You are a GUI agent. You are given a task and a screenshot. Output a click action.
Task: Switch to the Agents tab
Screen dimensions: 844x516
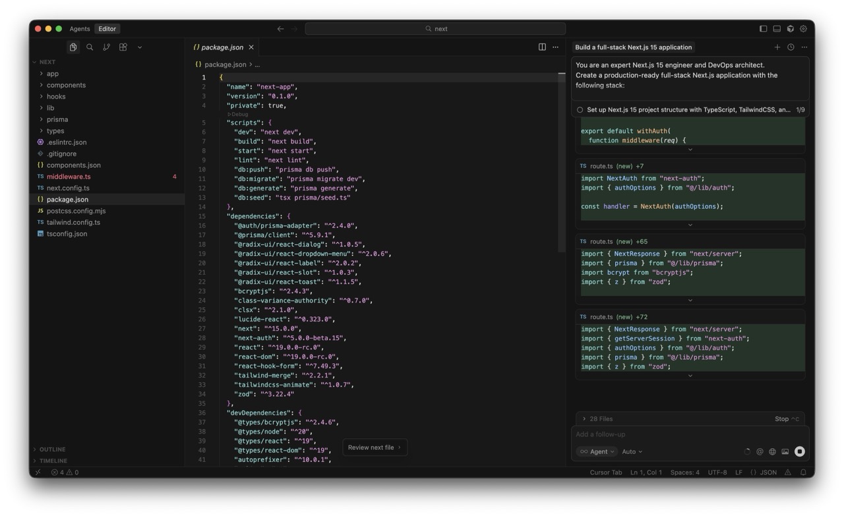click(x=80, y=29)
